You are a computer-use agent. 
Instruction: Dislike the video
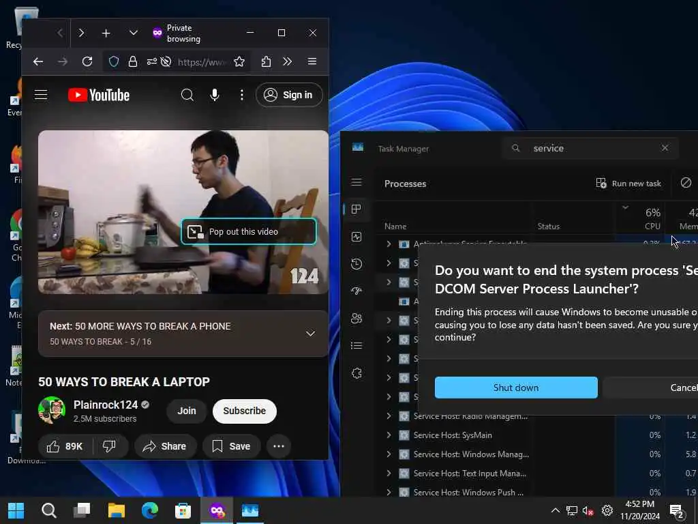pos(110,446)
